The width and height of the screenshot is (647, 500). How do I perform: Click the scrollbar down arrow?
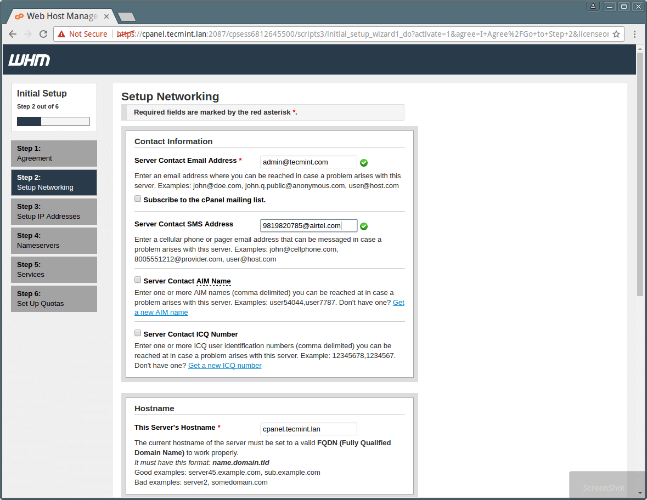[x=640, y=492]
